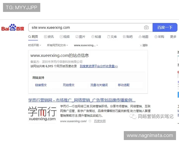
Task: Switch to the 视频 tab
Action: click(x=65, y=37)
